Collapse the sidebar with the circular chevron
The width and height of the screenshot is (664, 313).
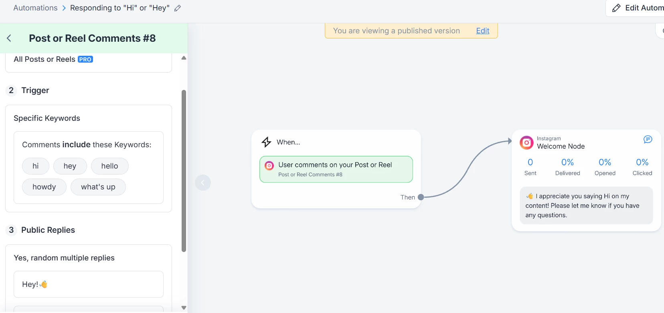(203, 183)
